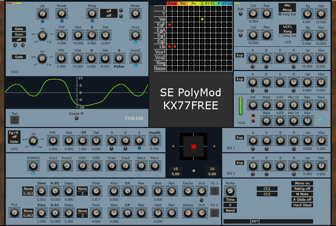Click the red Mod LED in the VCA section
Image resolution: width=336 pixels, height=226 pixels.
[x=254, y=115]
